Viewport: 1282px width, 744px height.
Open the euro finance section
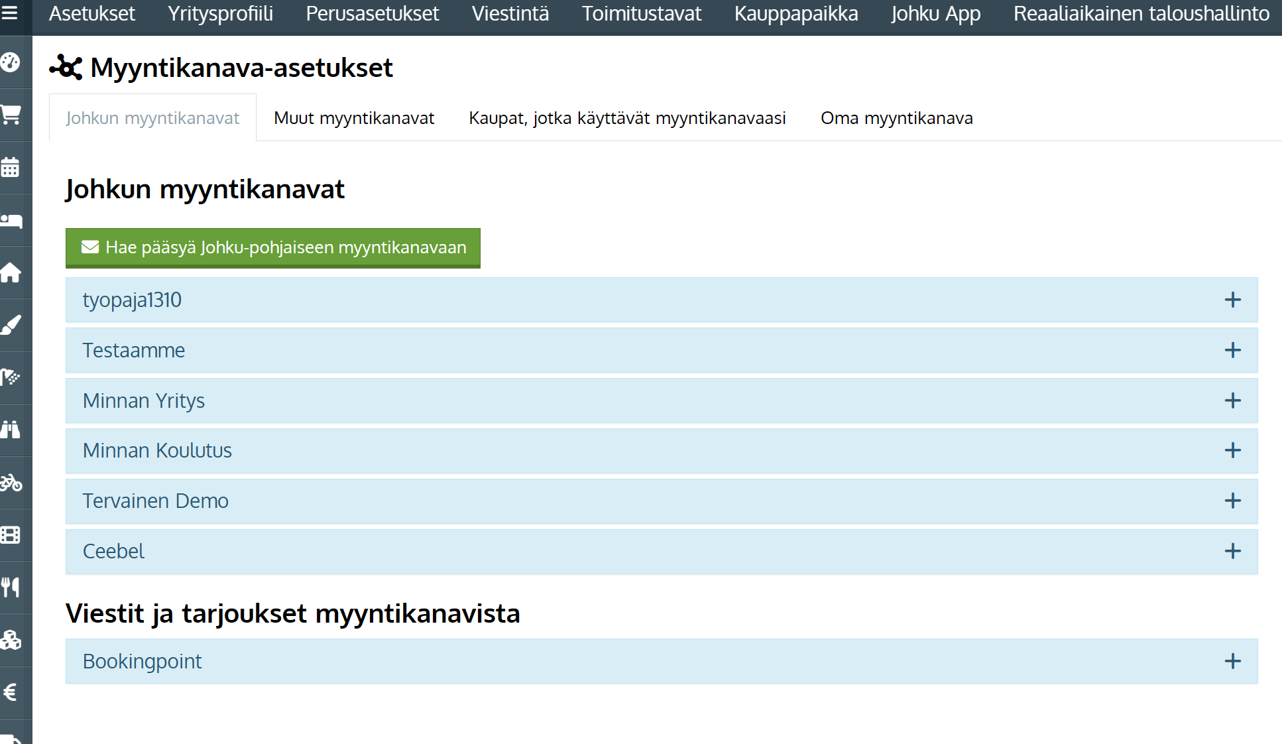tap(10, 692)
